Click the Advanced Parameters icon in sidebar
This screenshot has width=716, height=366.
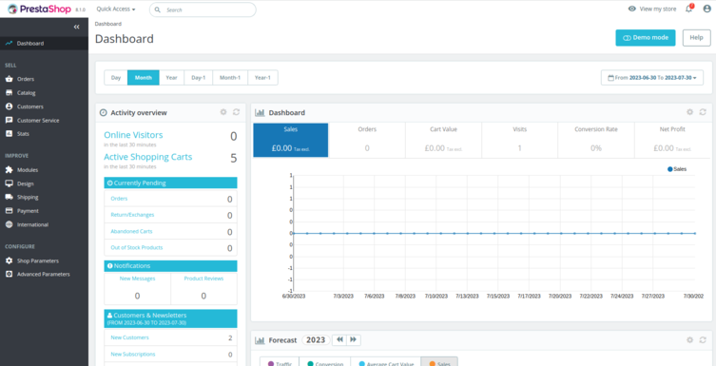(x=9, y=275)
